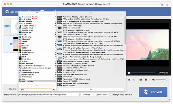Viewport: 173px width, 104px height.
Task: Click the register key icon in title bar
Action: (x=167, y=5)
